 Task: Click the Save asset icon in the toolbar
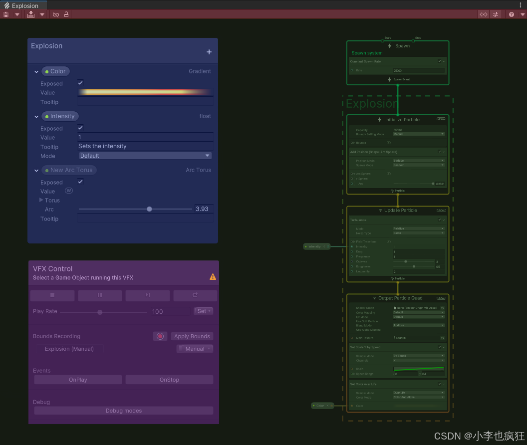click(x=6, y=14)
